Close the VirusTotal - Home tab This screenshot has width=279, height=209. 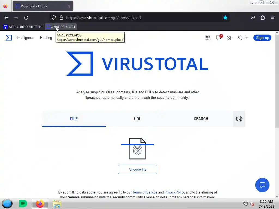(69, 6)
